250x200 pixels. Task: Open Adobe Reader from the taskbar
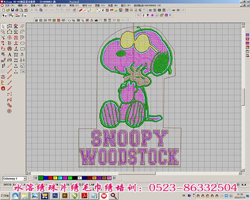84,196
